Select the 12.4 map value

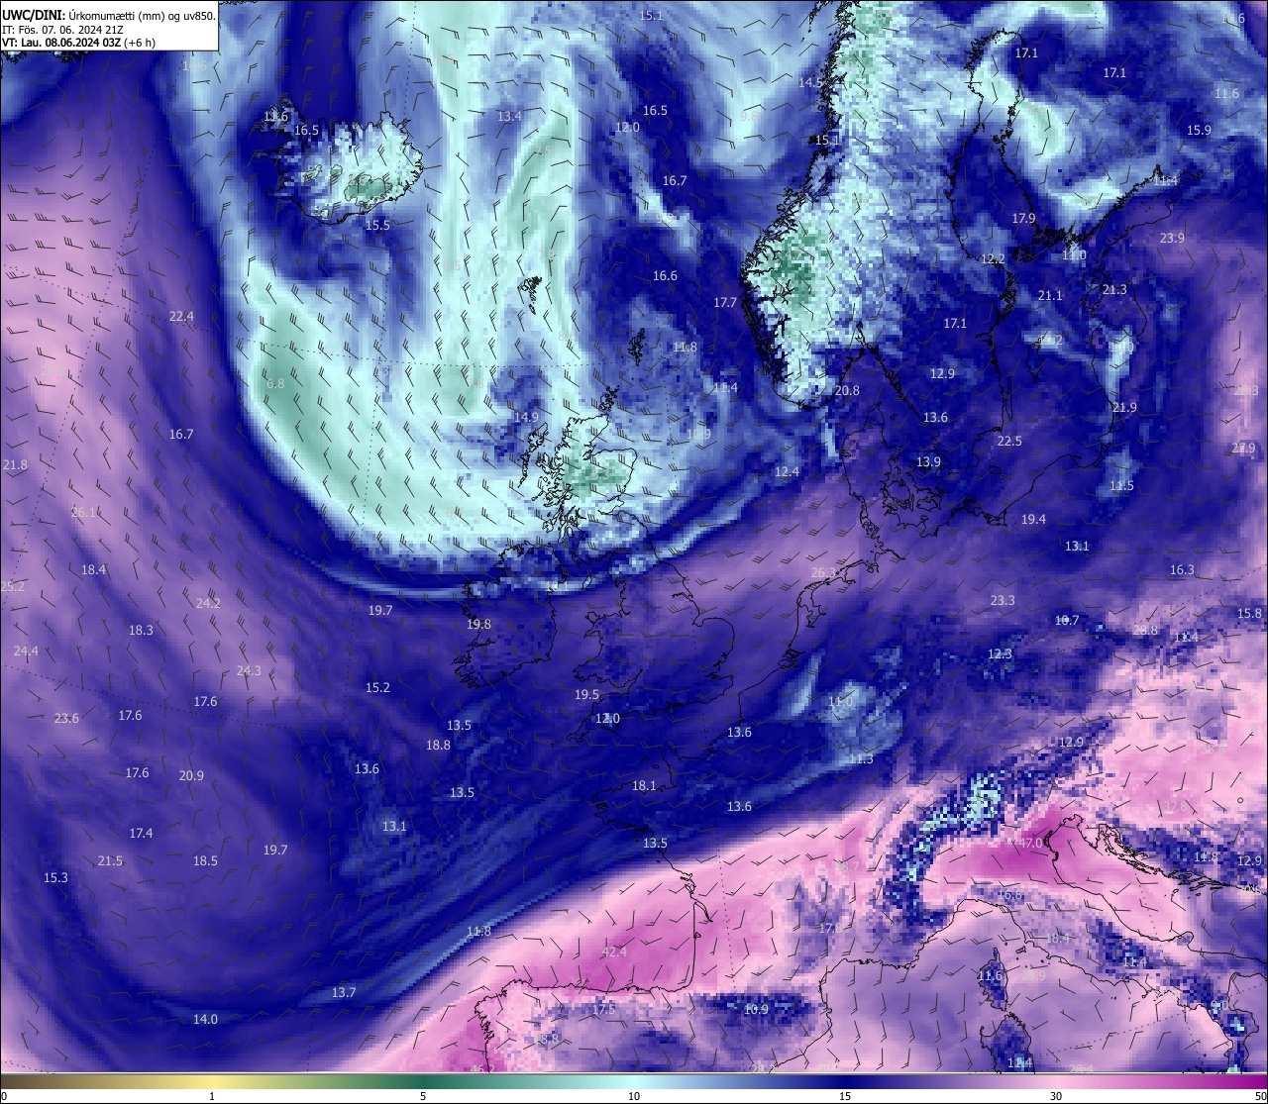pyautogui.click(x=787, y=472)
